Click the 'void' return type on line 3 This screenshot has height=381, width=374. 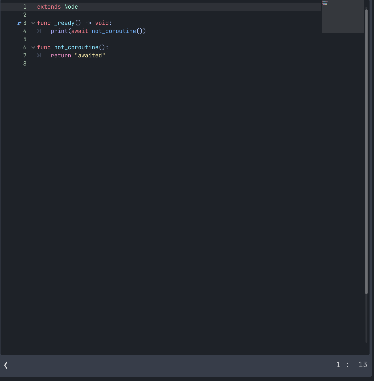tap(102, 23)
